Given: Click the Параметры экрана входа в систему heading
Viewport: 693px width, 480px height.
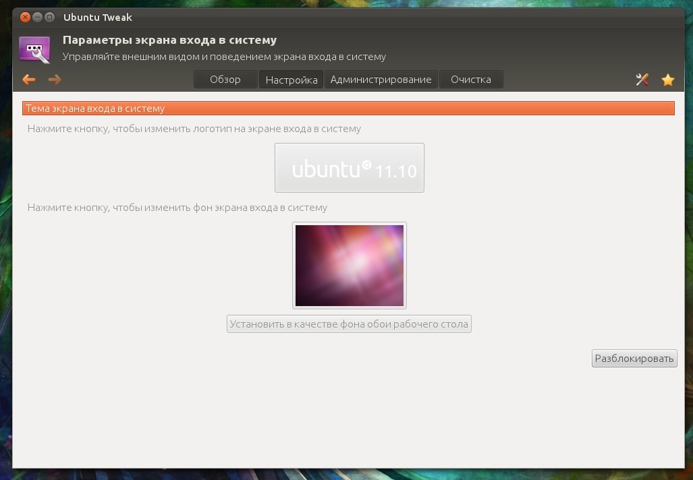Looking at the screenshot, I should 169,40.
